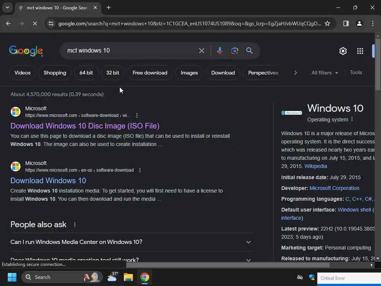The image size is (381, 286).
Task: Go to Google homepage via logo
Action: 26,51
